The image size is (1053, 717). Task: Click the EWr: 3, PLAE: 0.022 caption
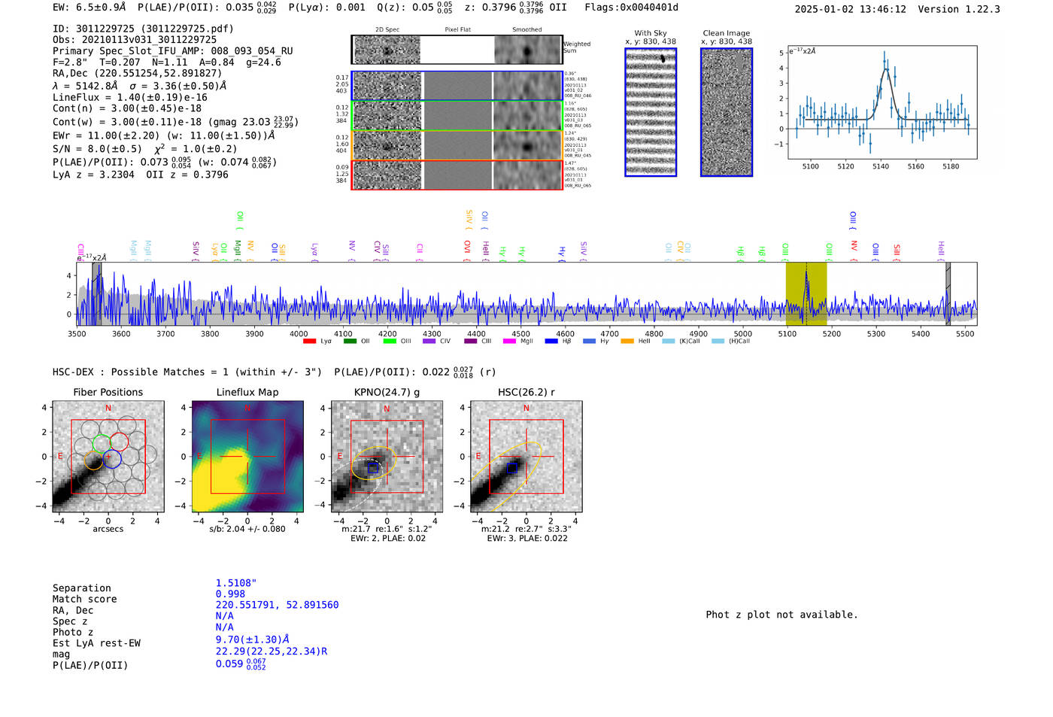[x=527, y=539]
